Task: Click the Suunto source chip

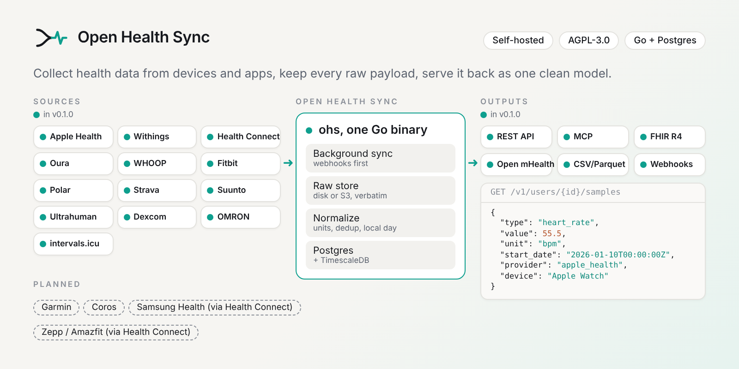Action: pyautogui.click(x=241, y=190)
